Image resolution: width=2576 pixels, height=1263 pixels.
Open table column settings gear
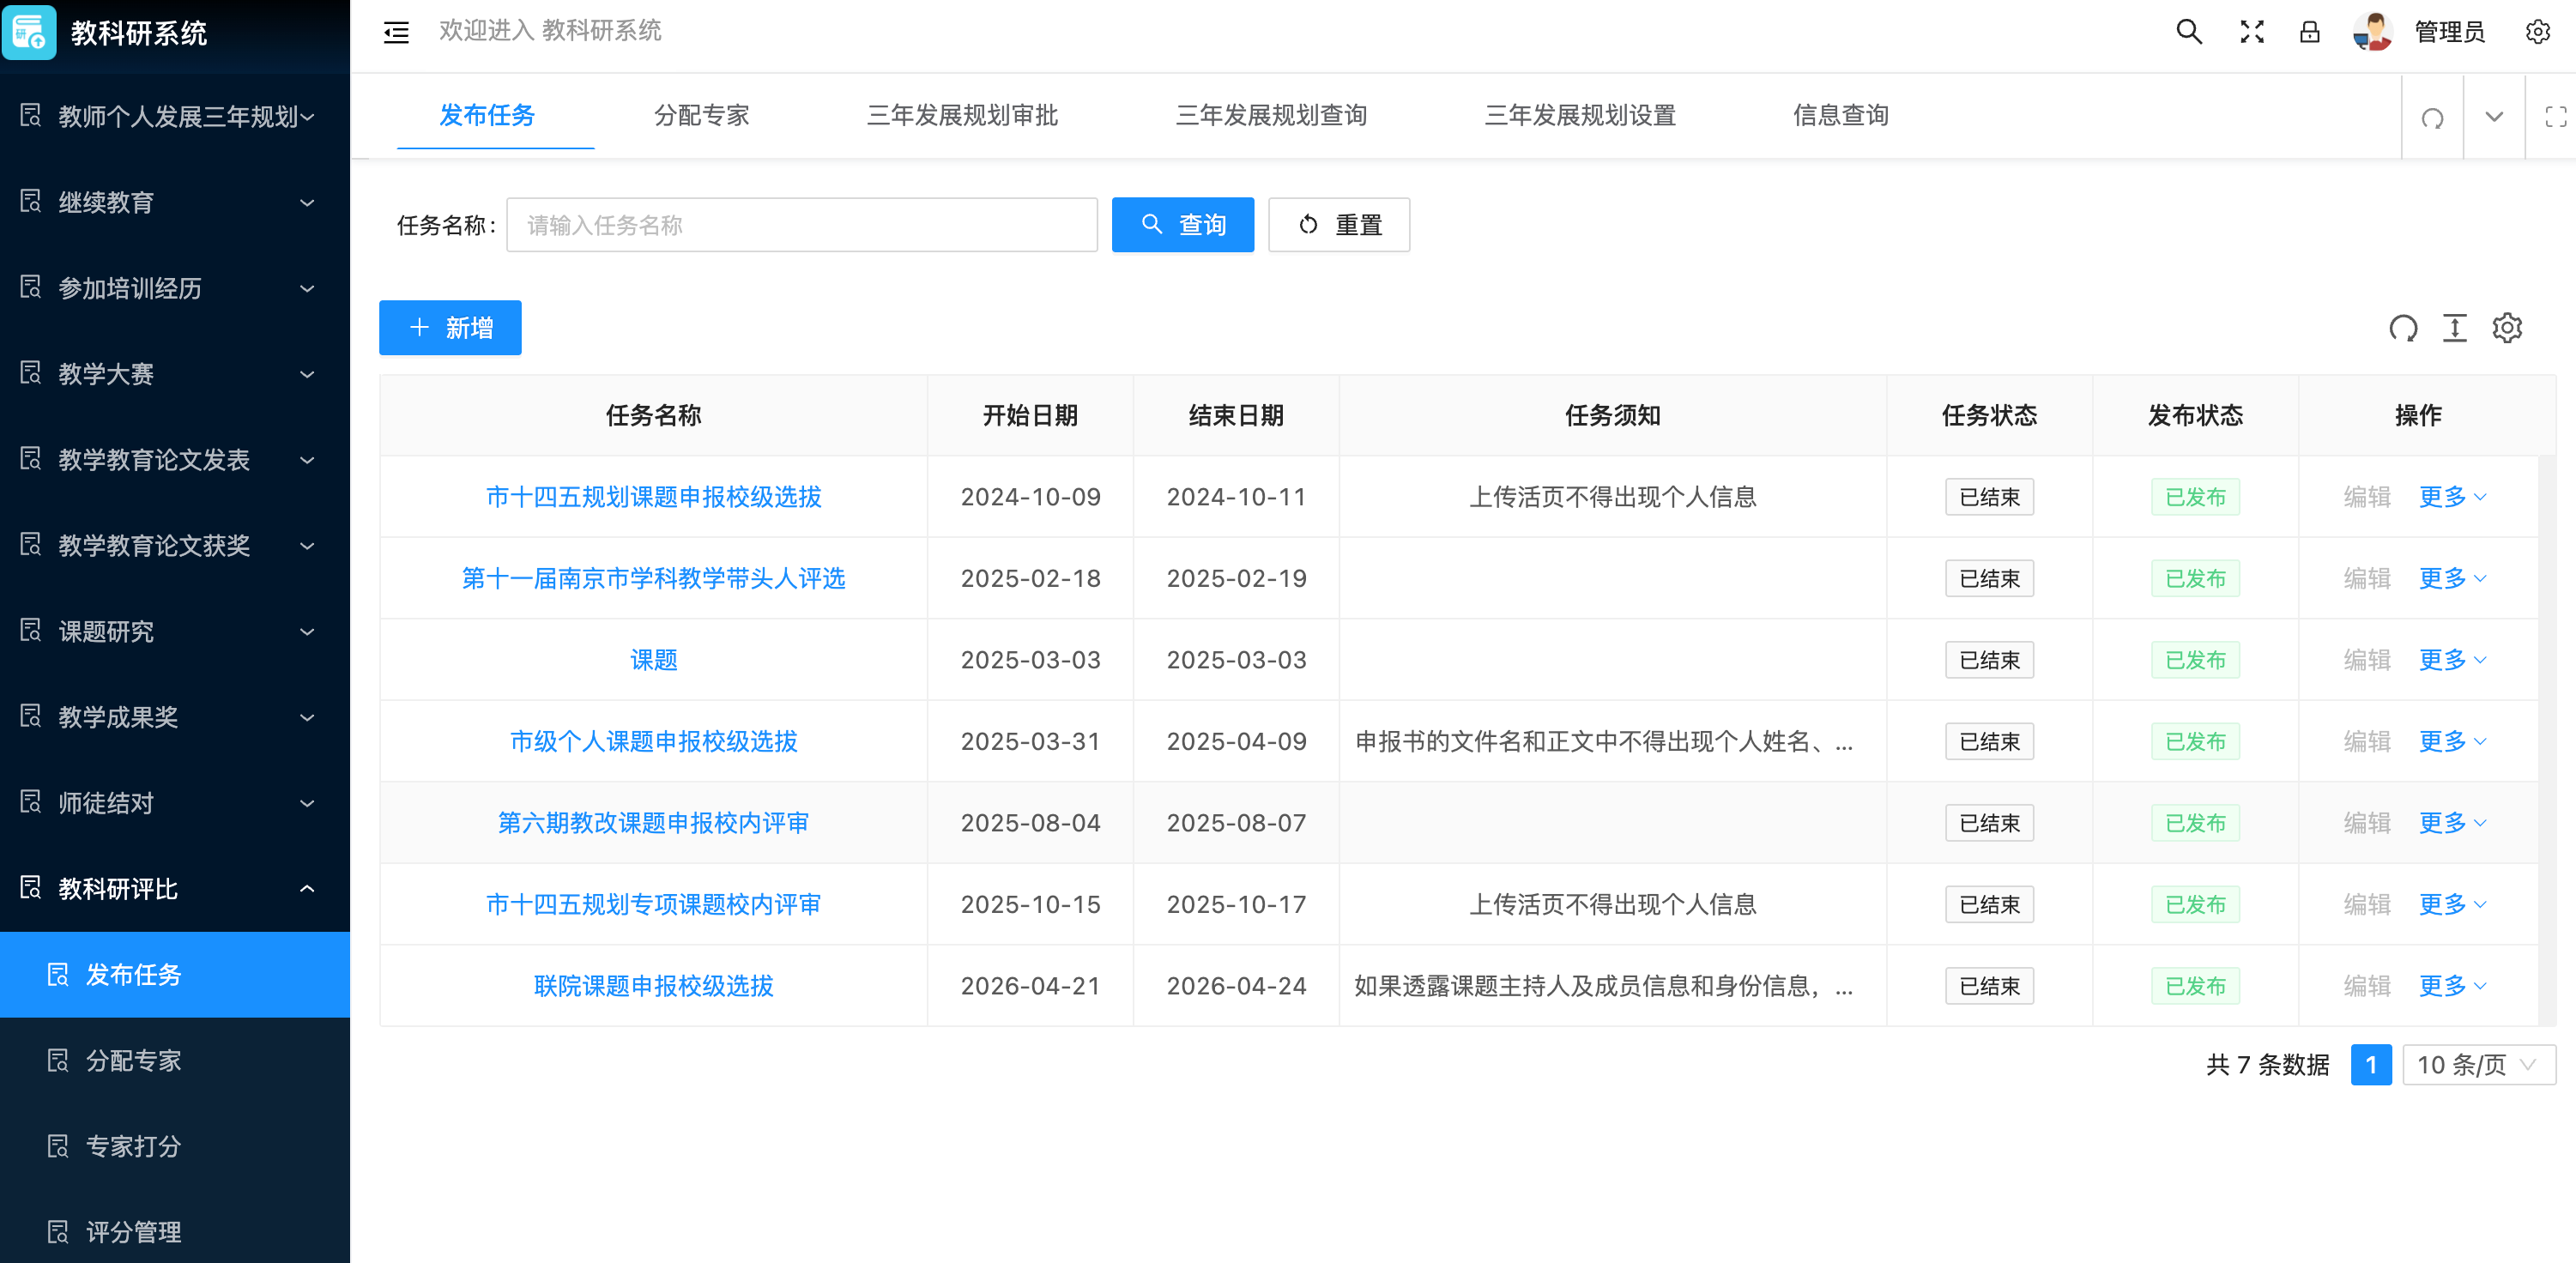tap(2507, 328)
